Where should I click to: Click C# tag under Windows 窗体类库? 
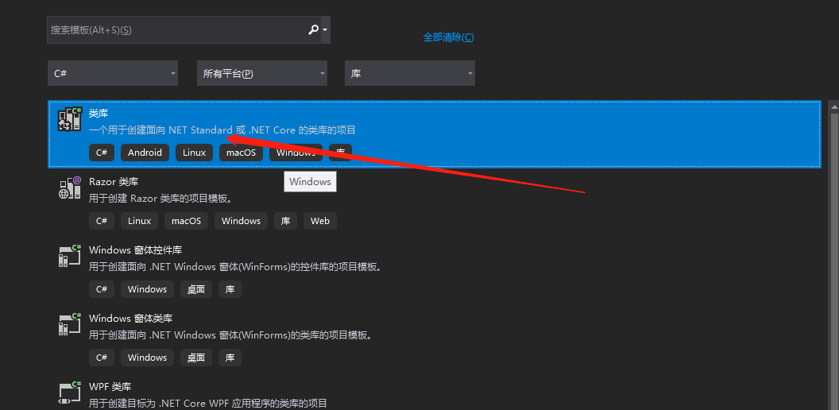pyautogui.click(x=102, y=358)
